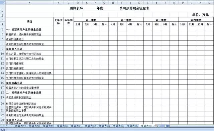Screen dimensions: 214x131
Task: Click the 本年预算 header cell
Action: point(69,22)
